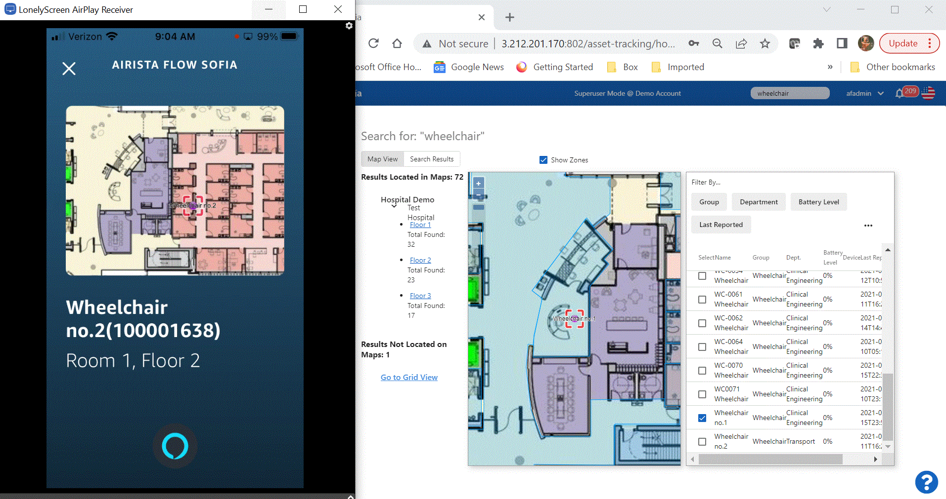This screenshot has height=499, width=946.
Task: Click the LonelyScreen settings gear icon
Action: 349,26
